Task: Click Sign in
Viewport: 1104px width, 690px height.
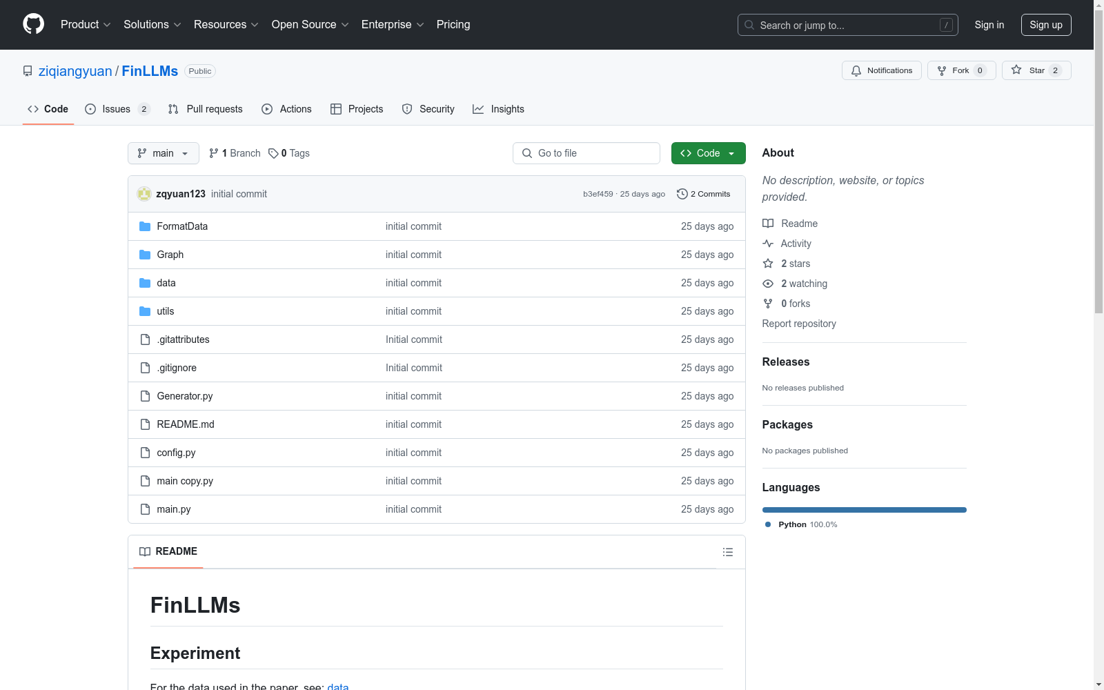Action: 989,25
